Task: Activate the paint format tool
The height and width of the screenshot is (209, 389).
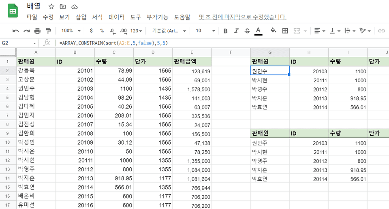Action: [x=48, y=31]
